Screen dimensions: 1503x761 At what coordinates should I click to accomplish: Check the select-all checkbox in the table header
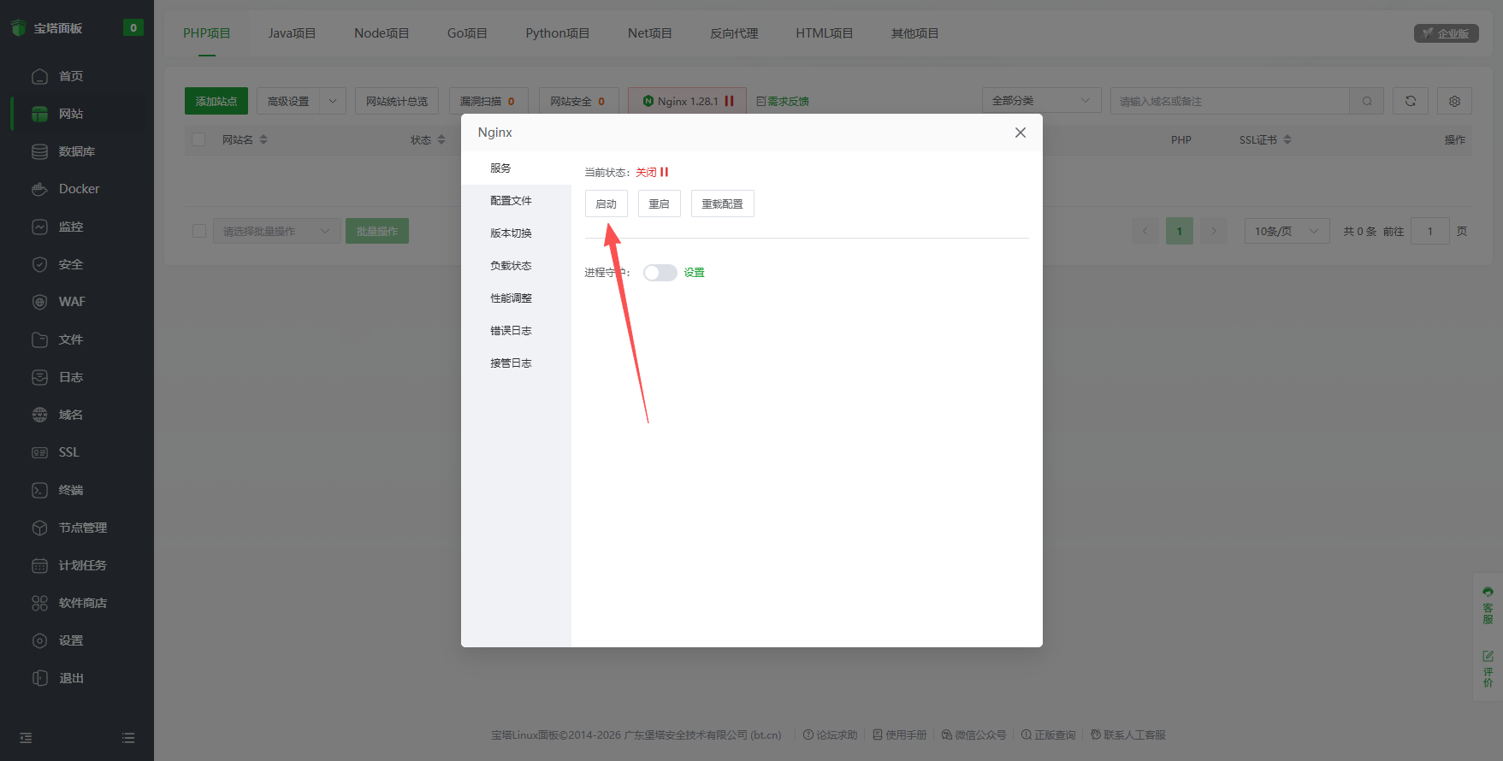point(198,139)
